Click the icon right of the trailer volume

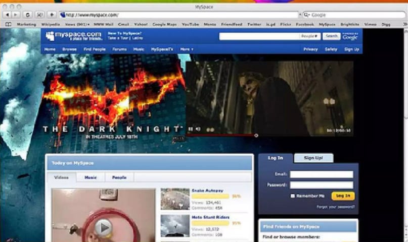point(210,130)
